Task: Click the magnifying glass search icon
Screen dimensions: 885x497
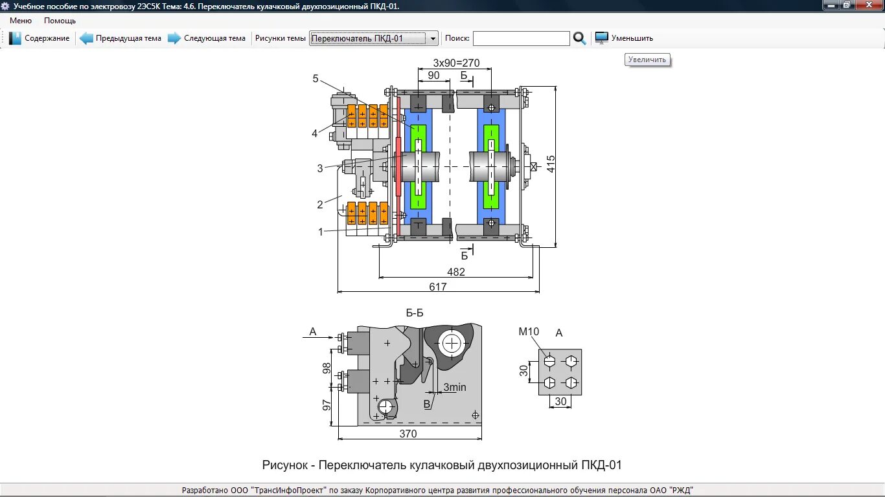Action: point(580,38)
